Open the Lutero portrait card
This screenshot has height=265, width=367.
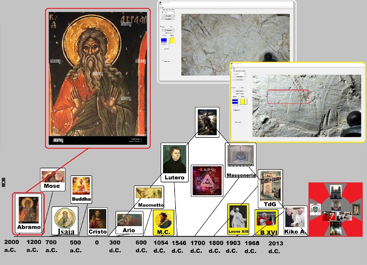tap(175, 162)
